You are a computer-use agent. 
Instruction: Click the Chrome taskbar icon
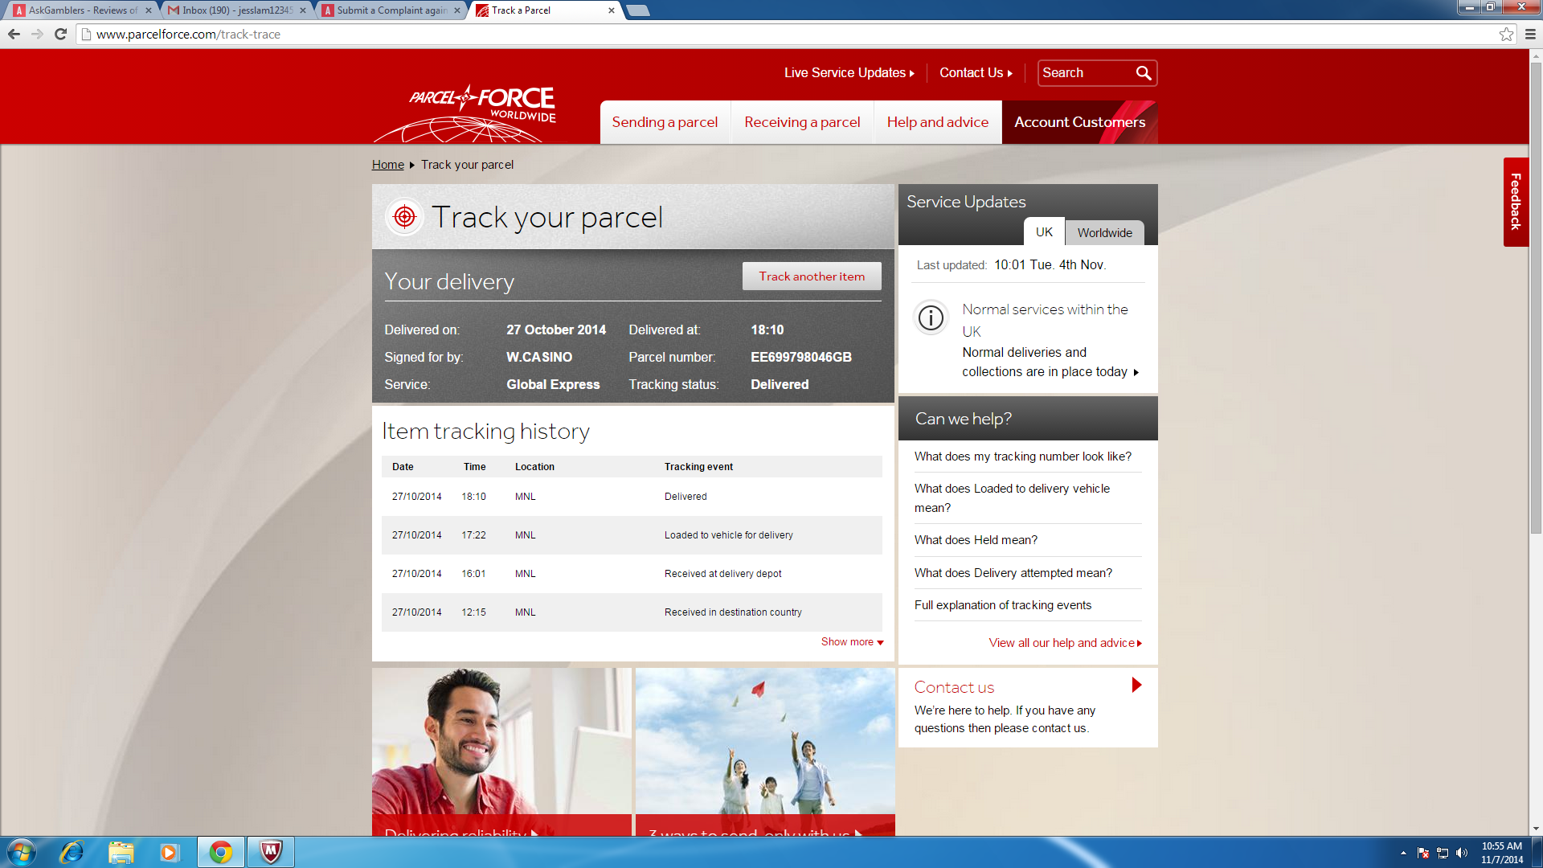(x=220, y=852)
